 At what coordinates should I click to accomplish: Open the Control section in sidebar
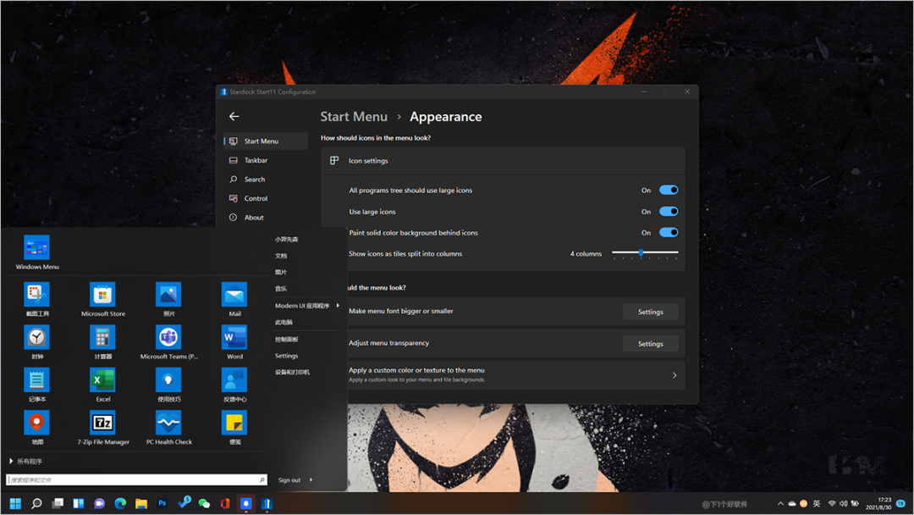(x=256, y=198)
